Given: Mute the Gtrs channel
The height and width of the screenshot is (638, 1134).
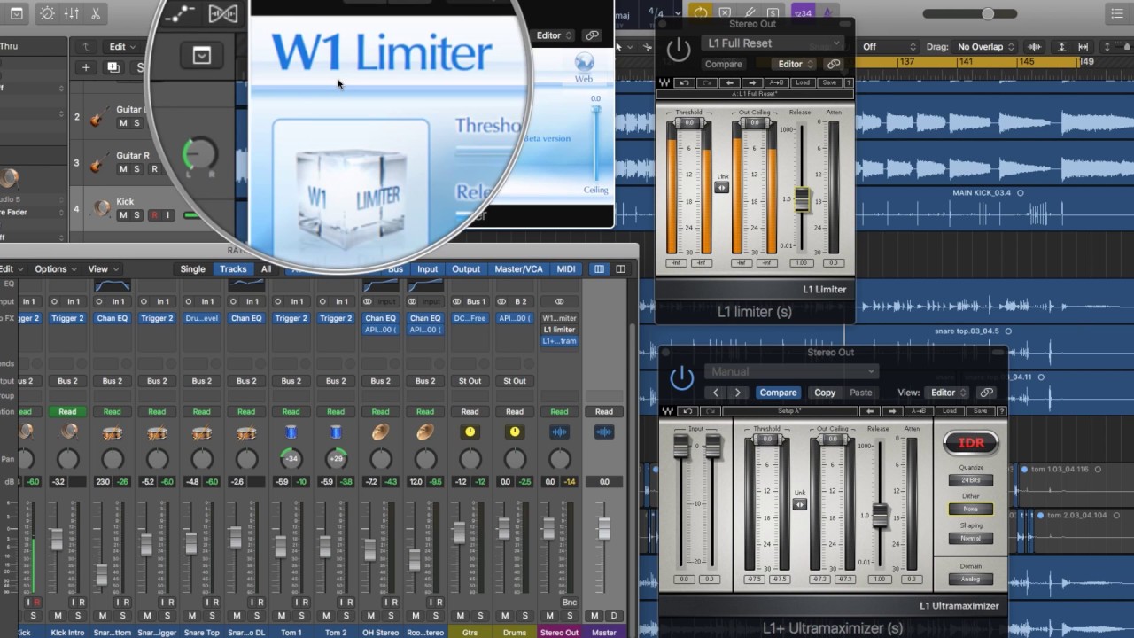Looking at the screenshot, I should point(460,615).
